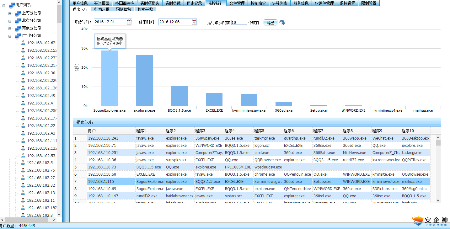Click the 程序10 column header
The width and height of the screenshot is (450, 229).
[415, 130]
